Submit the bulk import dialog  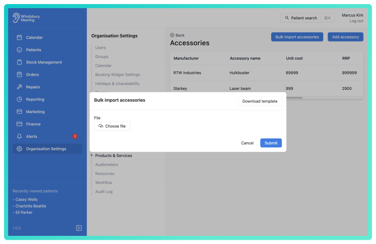coord(271,143)
